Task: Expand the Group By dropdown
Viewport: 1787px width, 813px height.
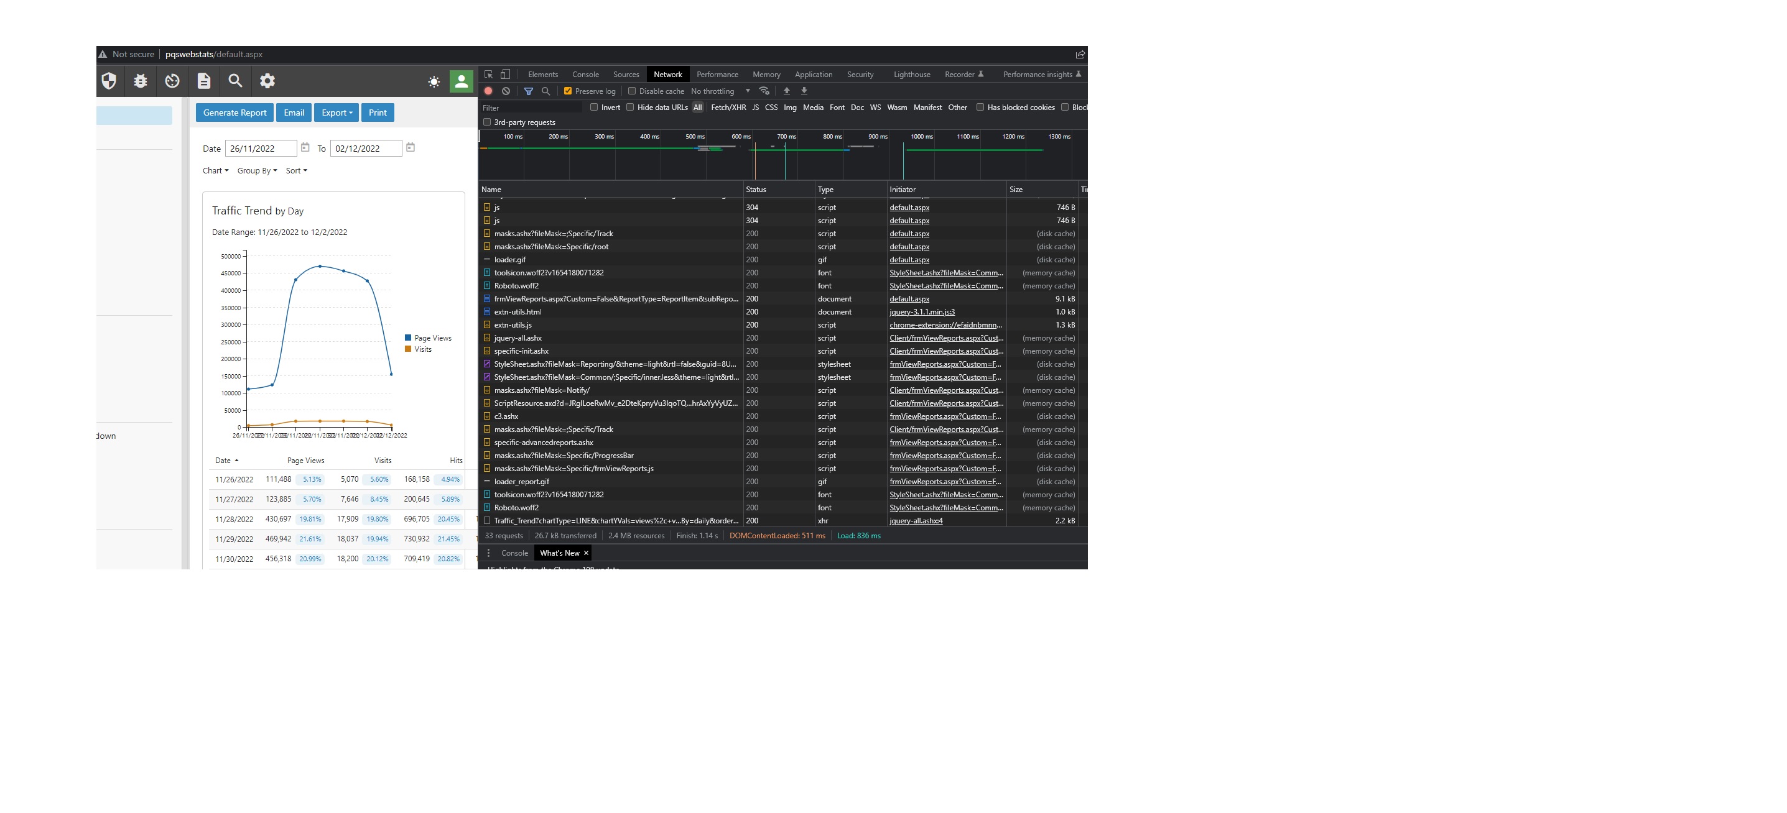Action: 257,170
